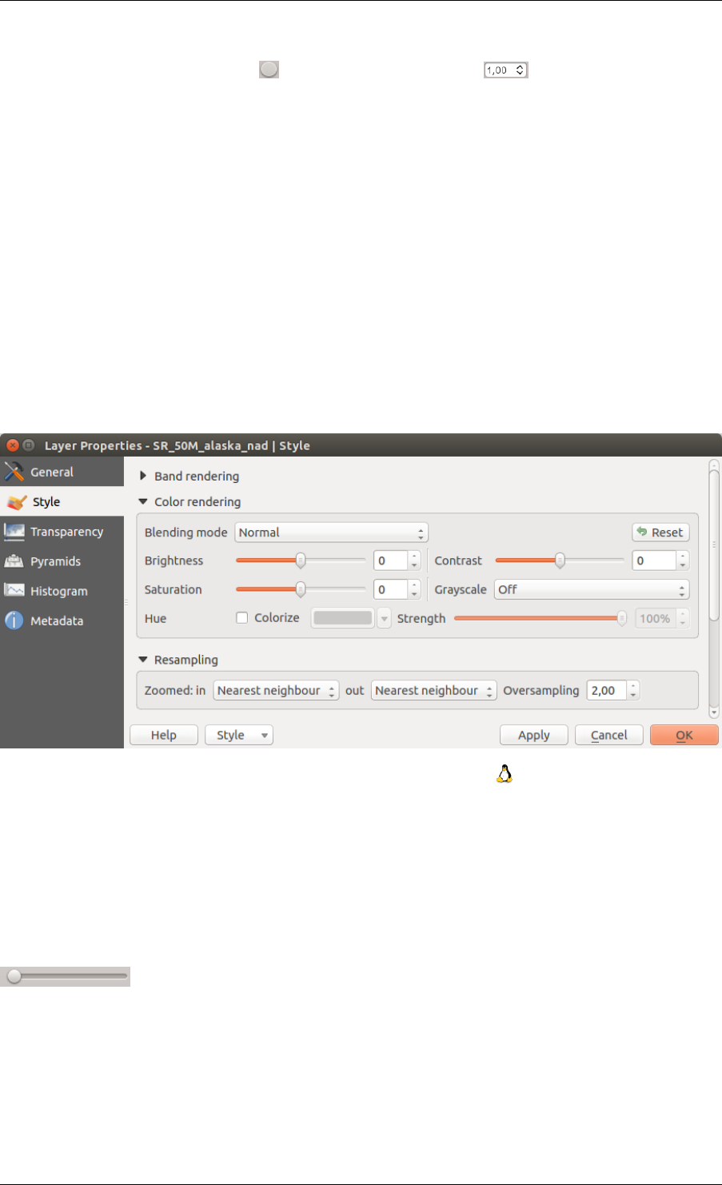Click the 1,00 spin box at top

(505, 70)
